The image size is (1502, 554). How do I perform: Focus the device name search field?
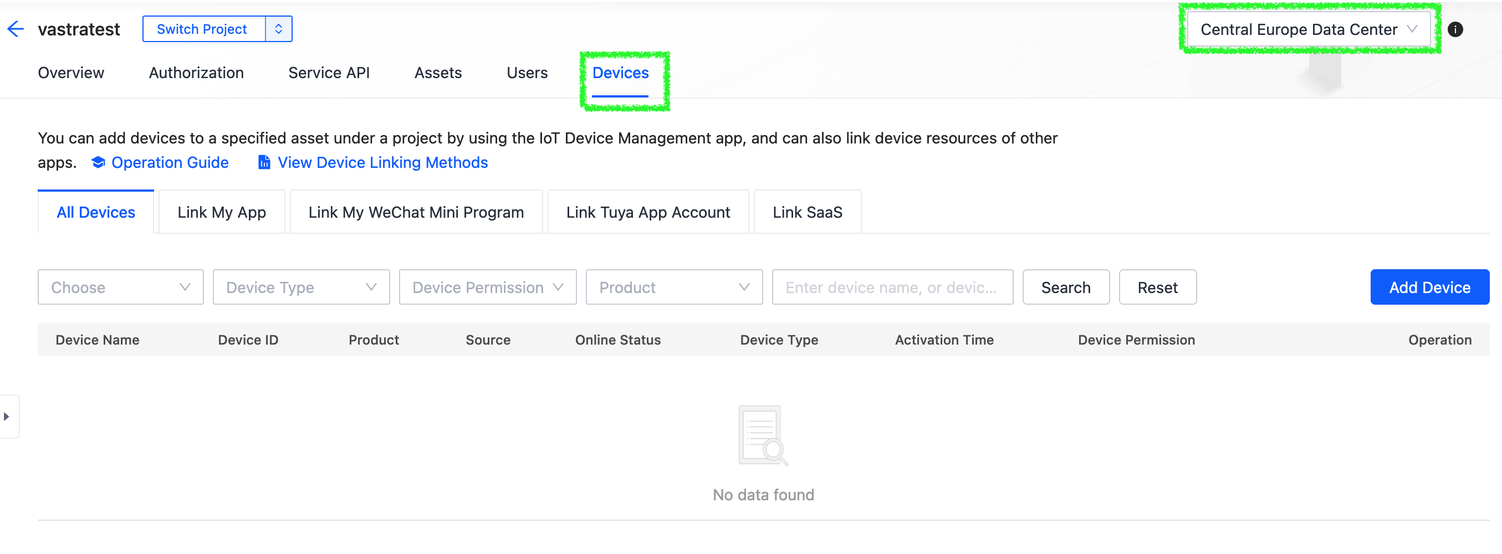click(x=892, y=287)
